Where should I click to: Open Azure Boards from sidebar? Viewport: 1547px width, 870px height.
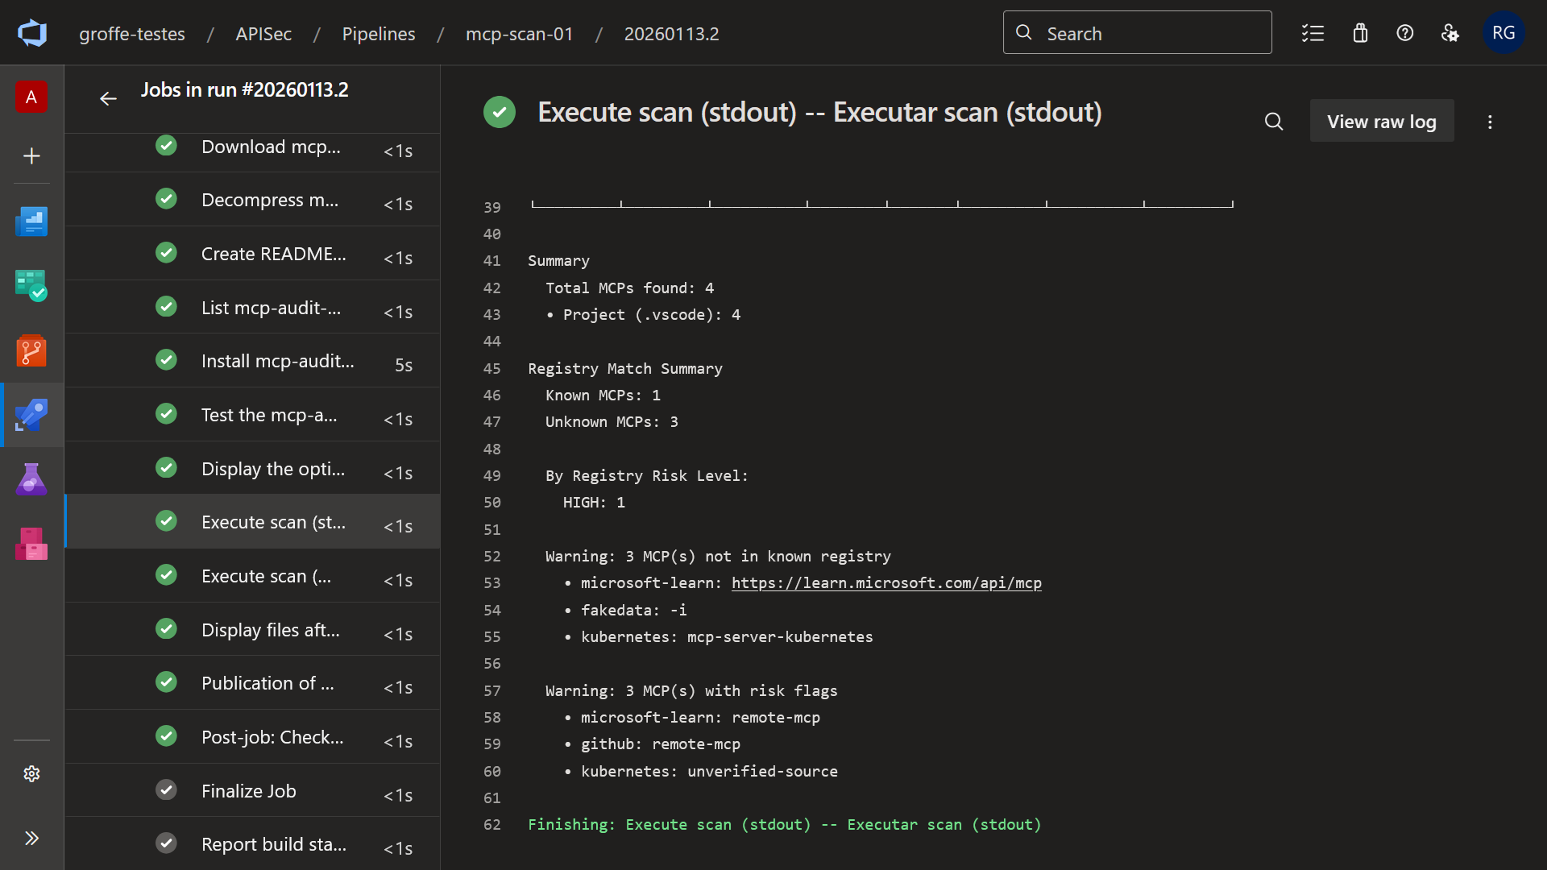tap(31, 286)
